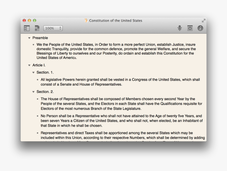Toggle the sidebar view icon
The image size is (227, 171).
(x=27, y=28)
